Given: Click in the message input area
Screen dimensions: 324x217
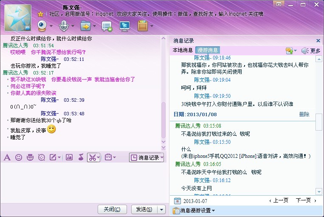Looking at the screenshot, I should 85,183.
